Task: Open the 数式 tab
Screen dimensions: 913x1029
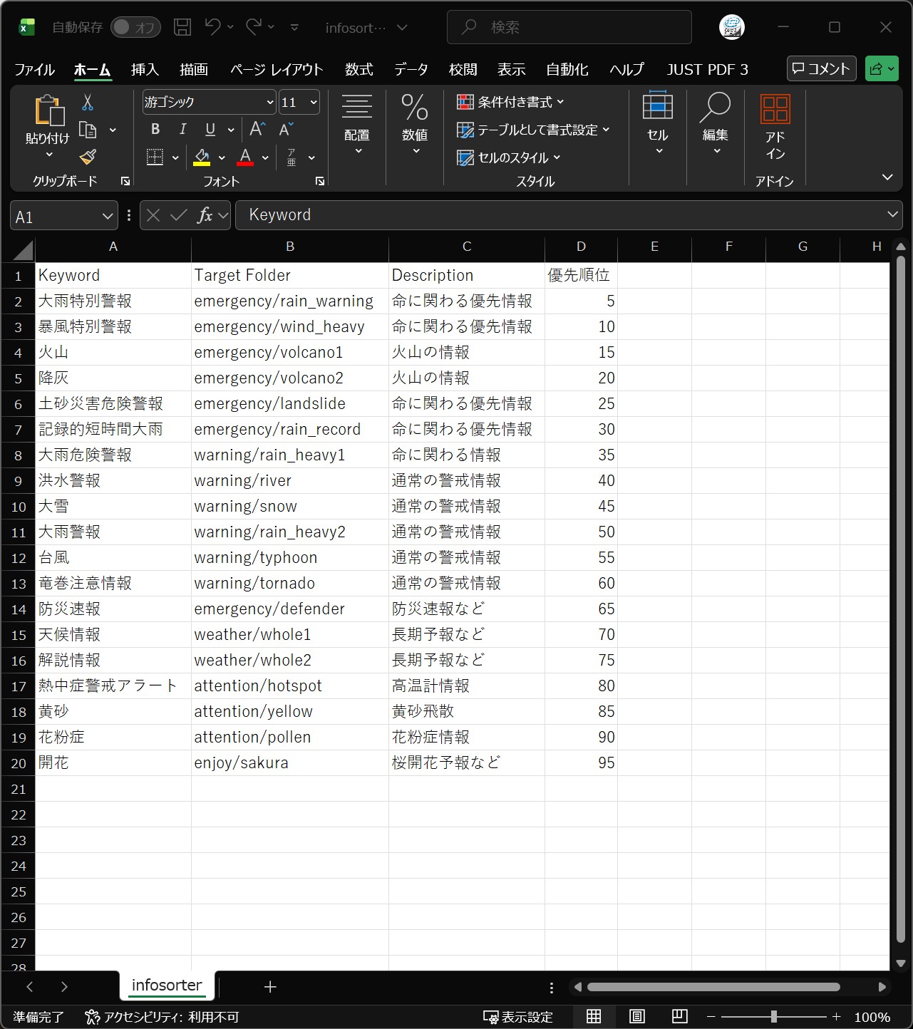Action: tap(359, 69)
